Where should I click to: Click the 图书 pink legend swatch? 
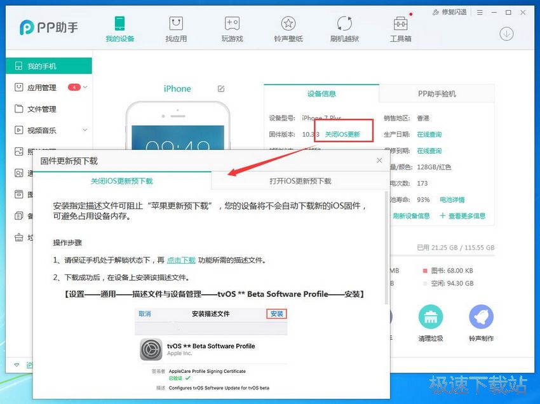coord(425,271)
